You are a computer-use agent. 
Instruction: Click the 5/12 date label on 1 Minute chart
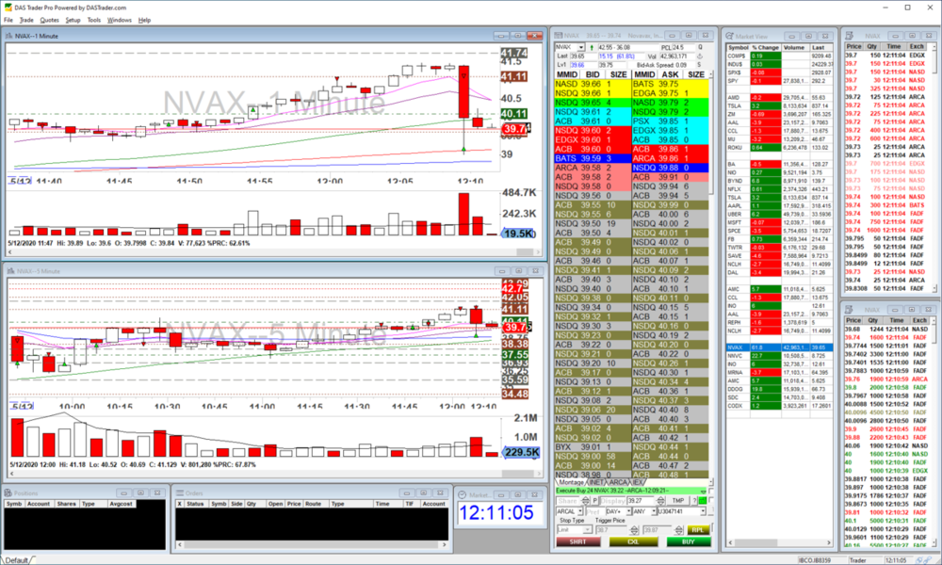[x=21, y=181]
